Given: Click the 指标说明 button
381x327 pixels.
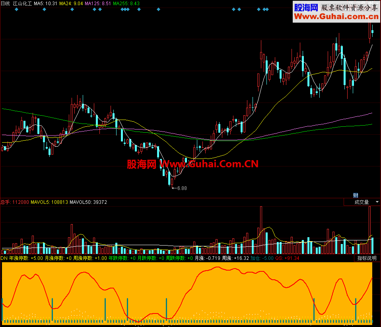Looking at the screenshot, I should pos(367,258).
